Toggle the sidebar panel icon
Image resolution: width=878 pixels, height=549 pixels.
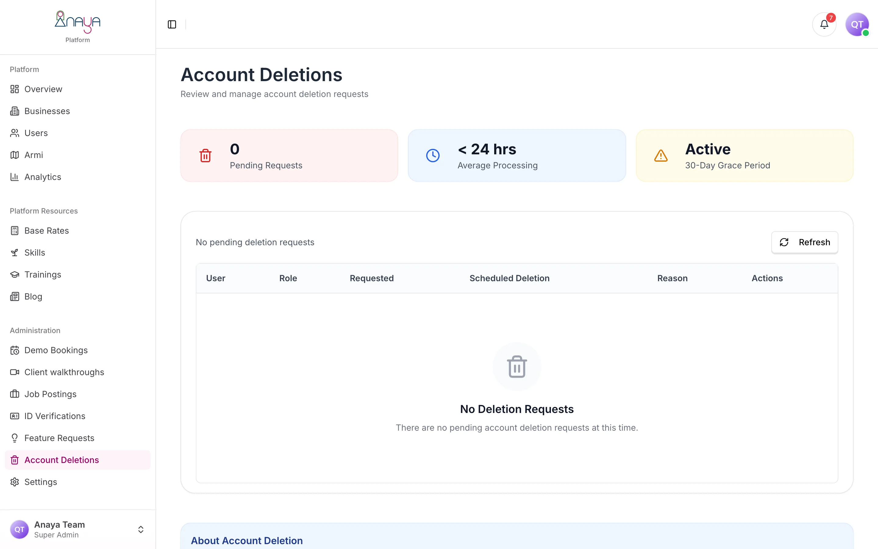coord(172,24)
